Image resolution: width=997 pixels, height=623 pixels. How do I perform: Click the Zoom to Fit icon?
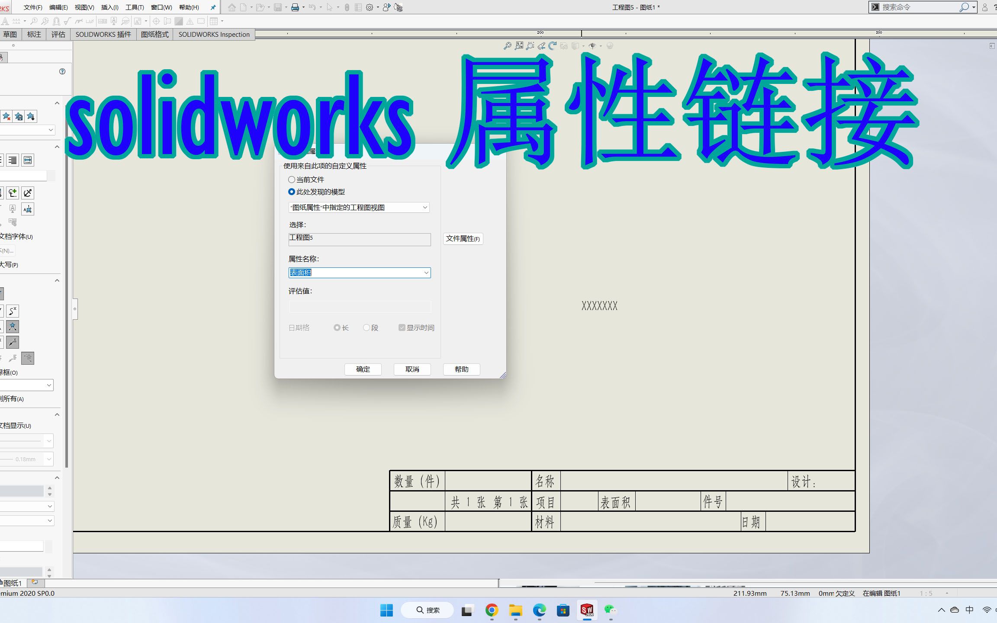click(x=519, y=45)
